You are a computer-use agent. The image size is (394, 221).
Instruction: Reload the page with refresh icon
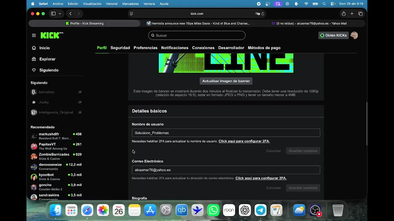tap(263, 14)
